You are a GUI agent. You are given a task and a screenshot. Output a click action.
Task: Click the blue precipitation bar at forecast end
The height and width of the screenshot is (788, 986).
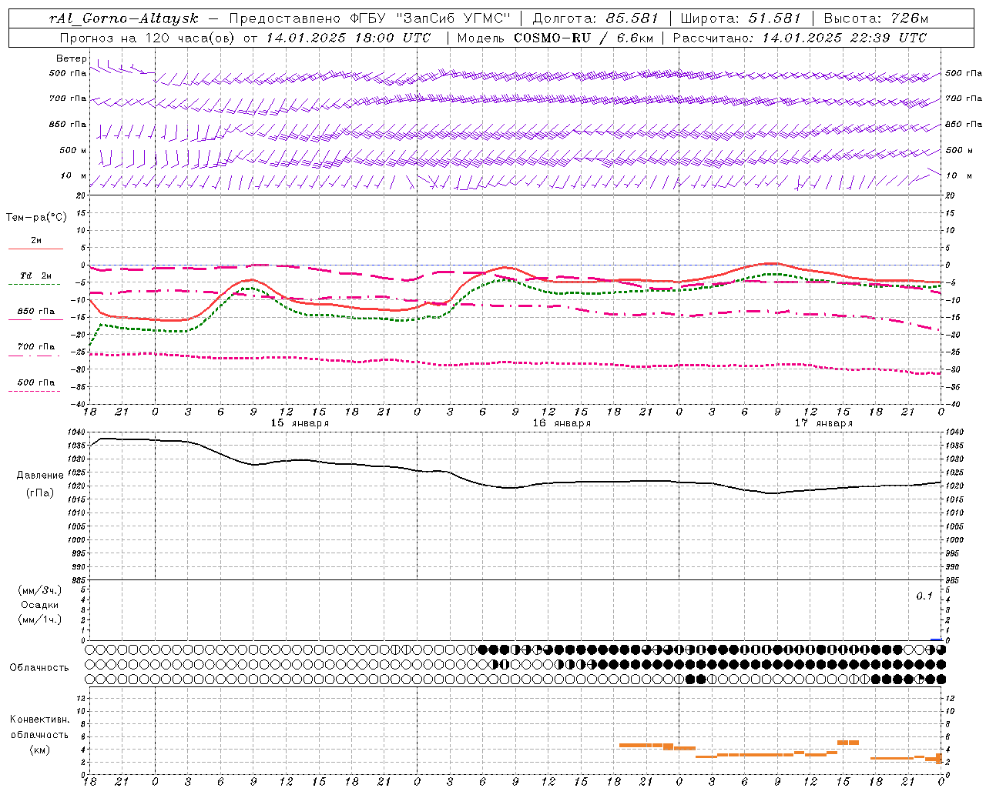coord(936,639)
